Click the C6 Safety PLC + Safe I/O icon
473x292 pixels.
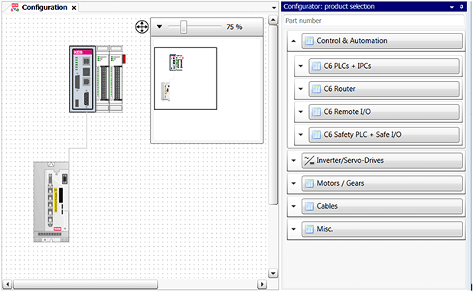[x=316, y=135]
